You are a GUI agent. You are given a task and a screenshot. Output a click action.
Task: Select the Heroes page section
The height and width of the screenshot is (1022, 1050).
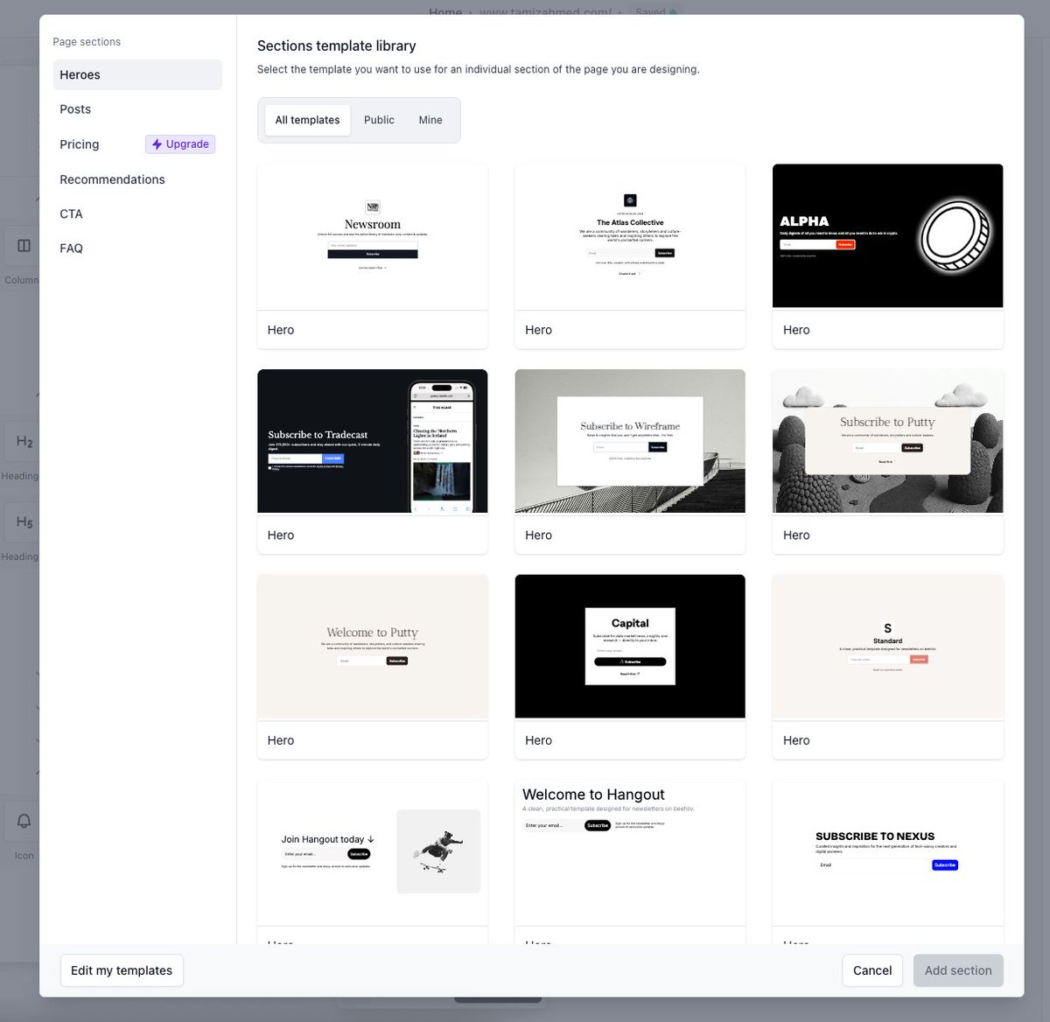pyautogui.click(x=137, y=74)
